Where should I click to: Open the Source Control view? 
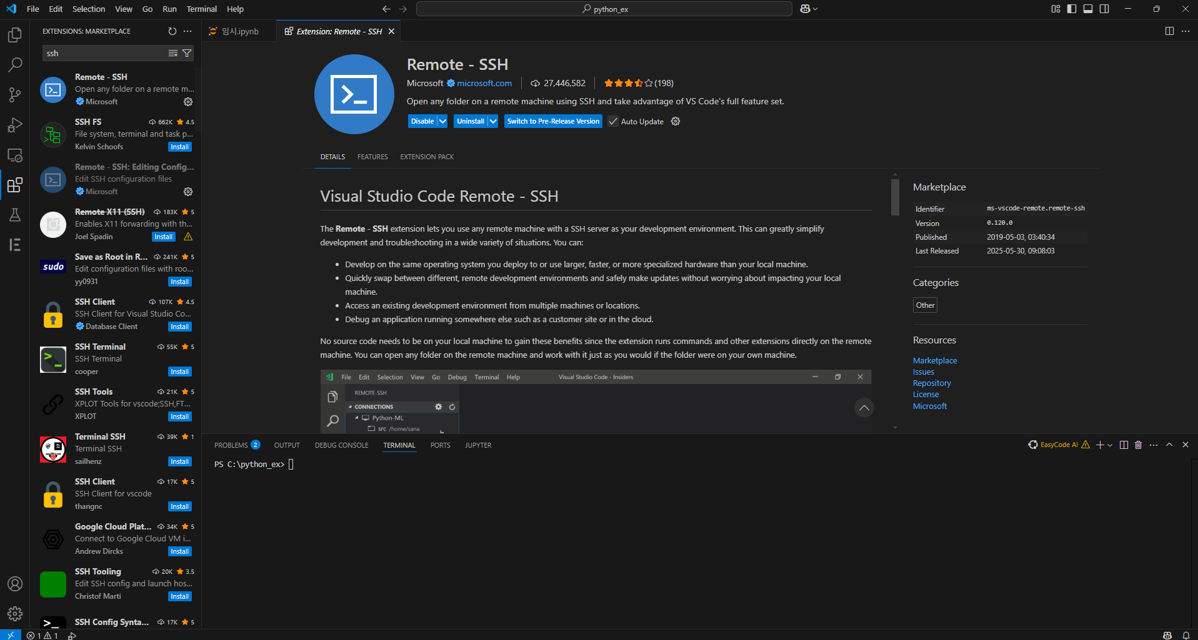click(15, 95)
